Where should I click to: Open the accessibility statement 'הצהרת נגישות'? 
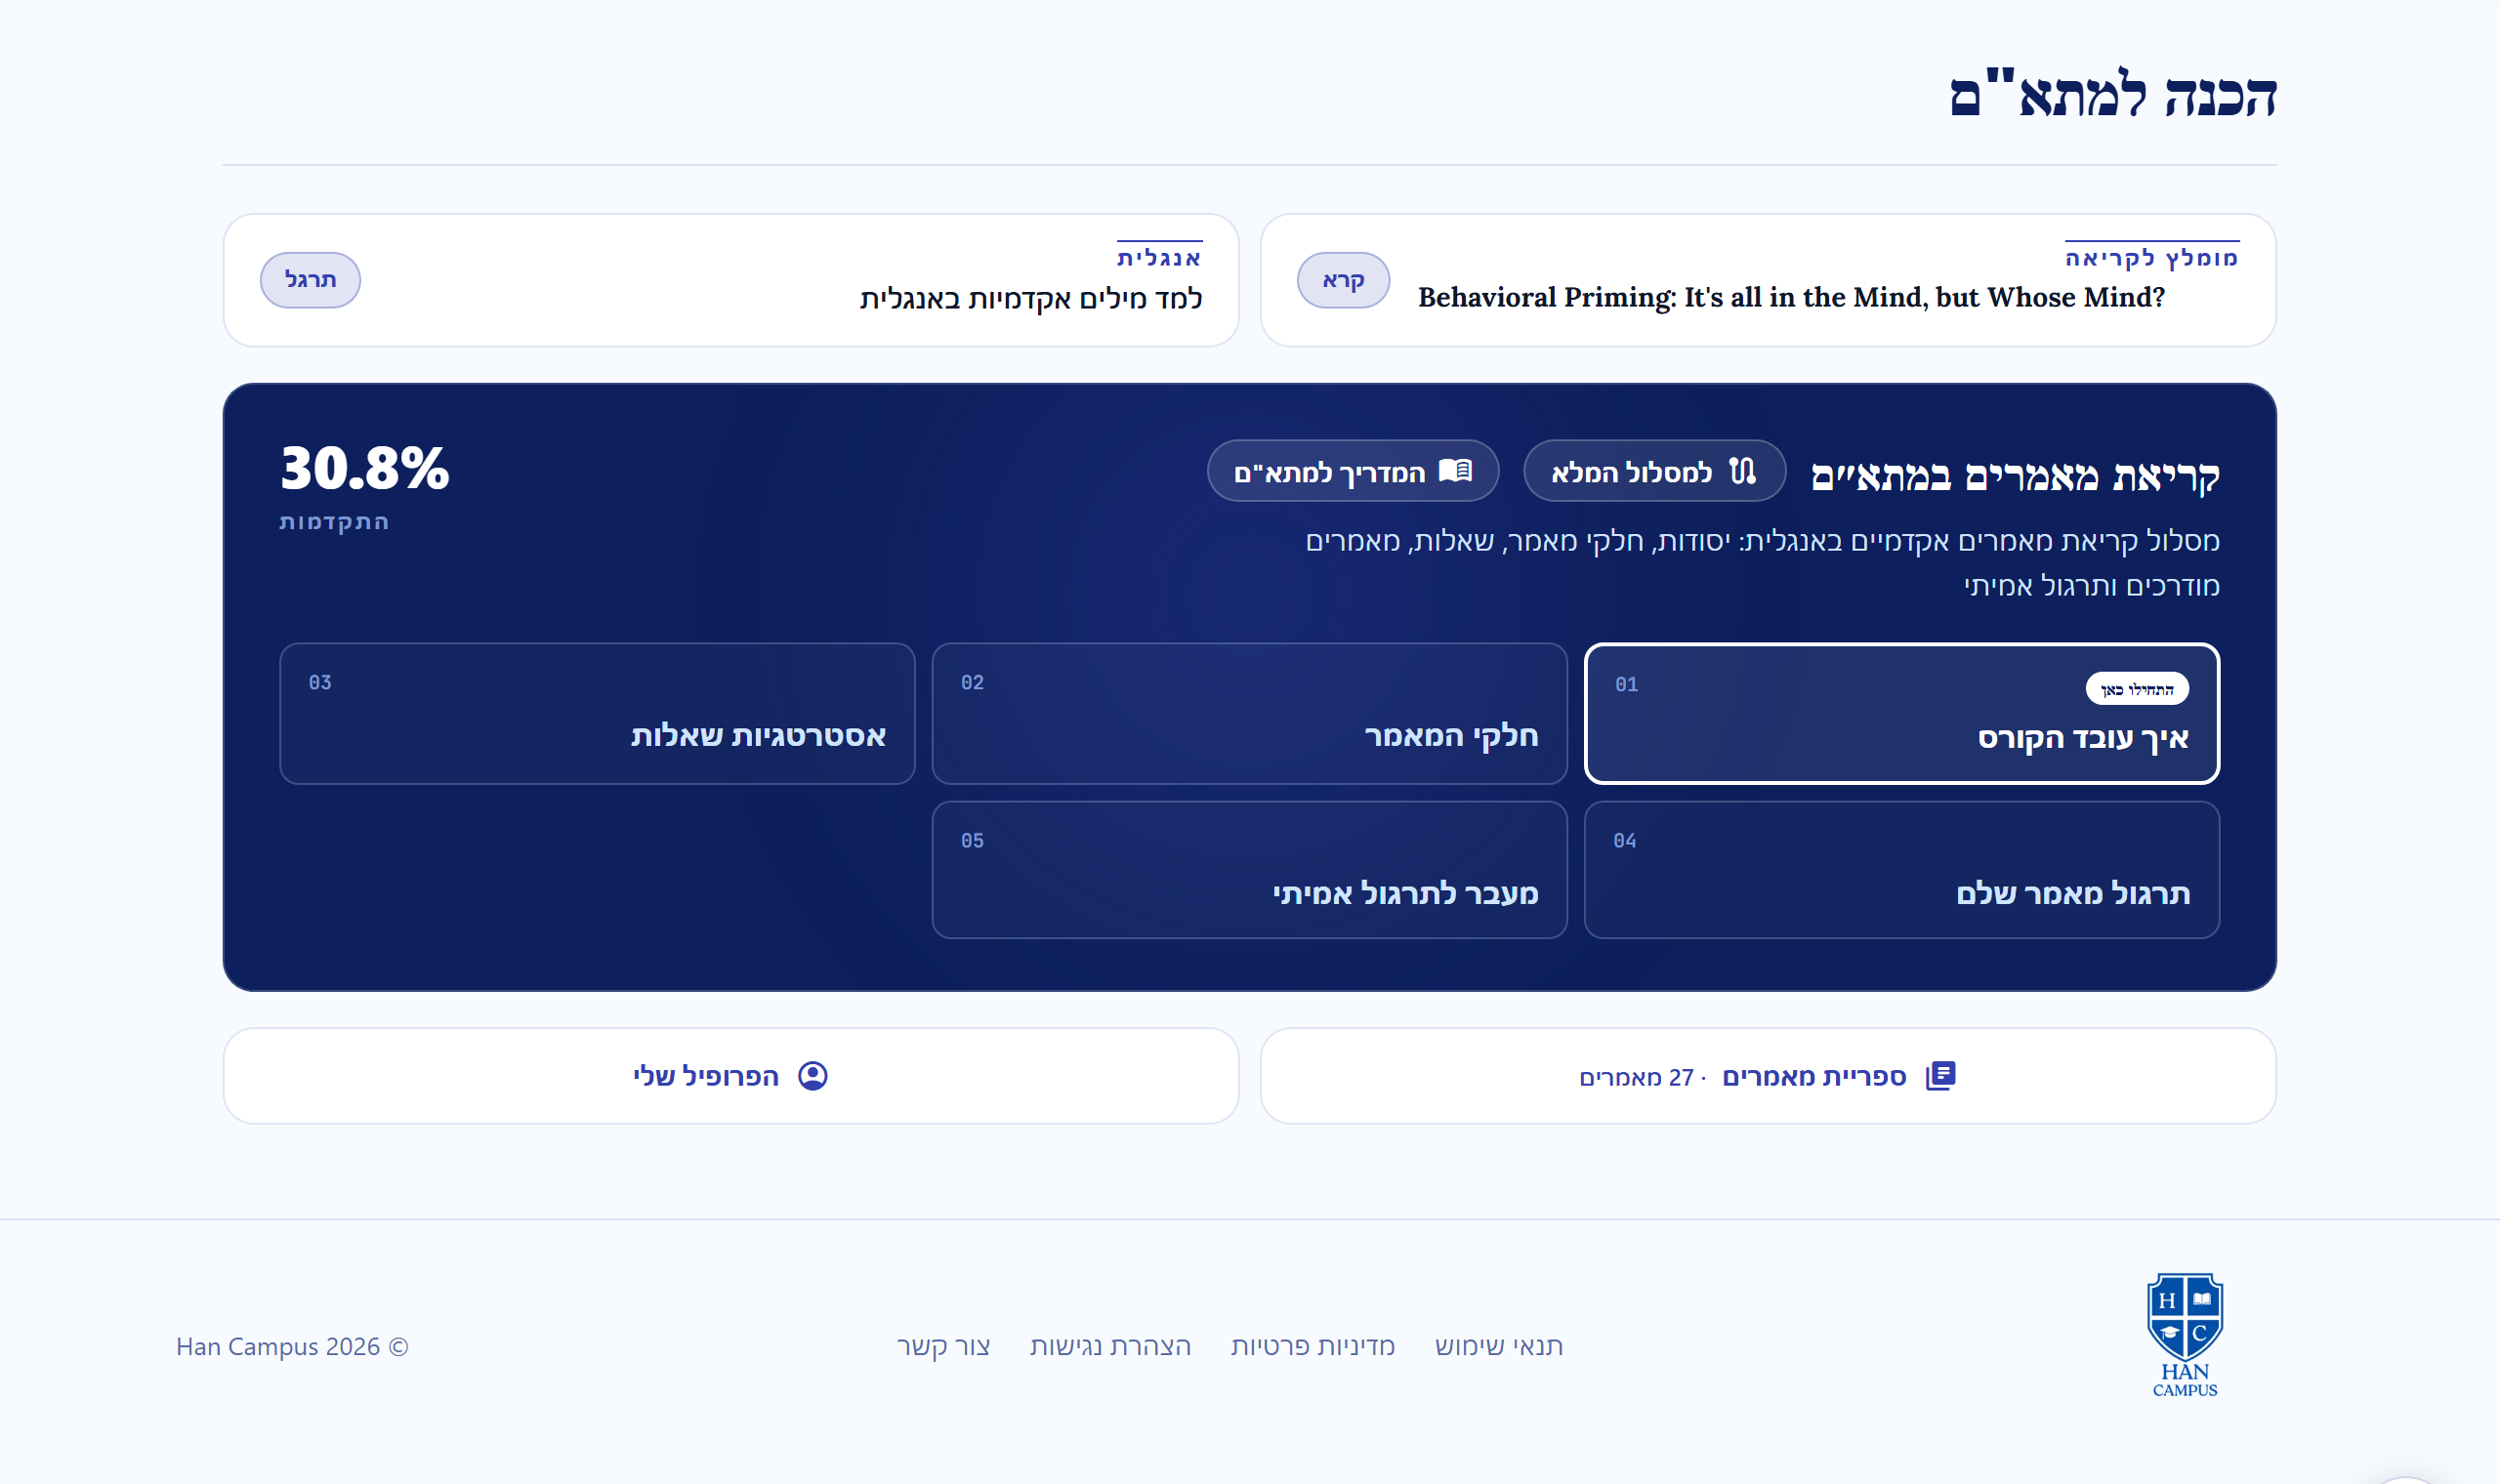point(1111,1346)
